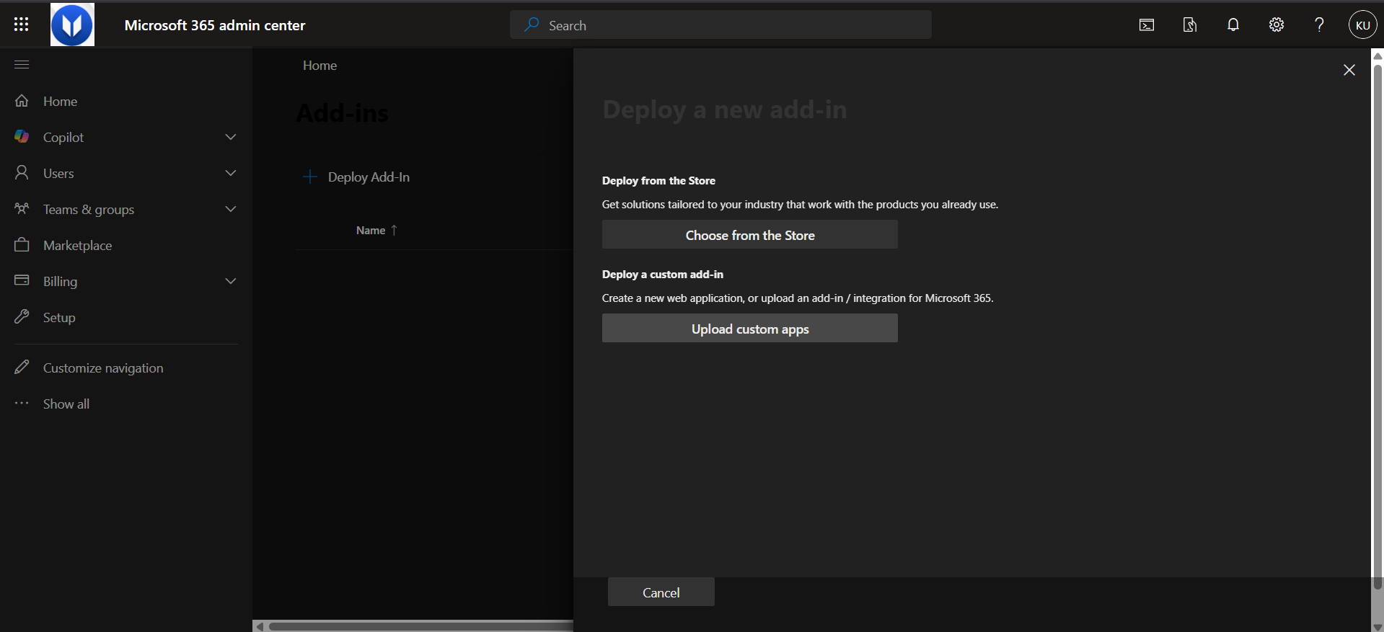Click the Show all ellipsis icon
The image size is (1384, 632).
[22, 403]
